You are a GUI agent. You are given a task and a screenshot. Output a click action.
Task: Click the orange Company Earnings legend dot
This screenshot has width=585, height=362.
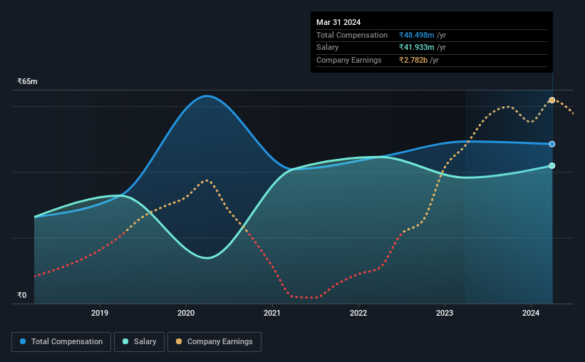179,341
